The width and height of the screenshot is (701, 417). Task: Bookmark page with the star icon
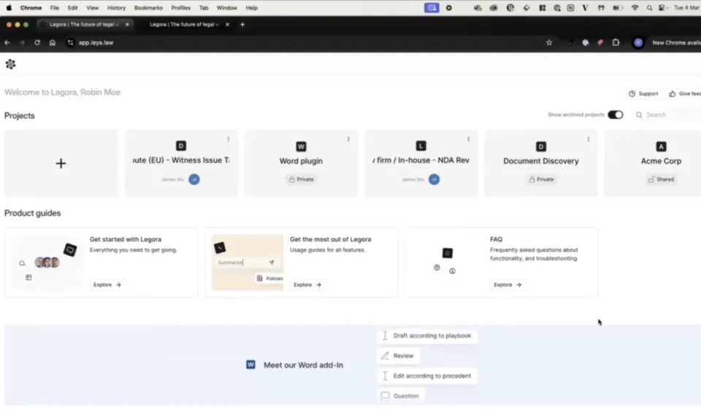[549, 42]
